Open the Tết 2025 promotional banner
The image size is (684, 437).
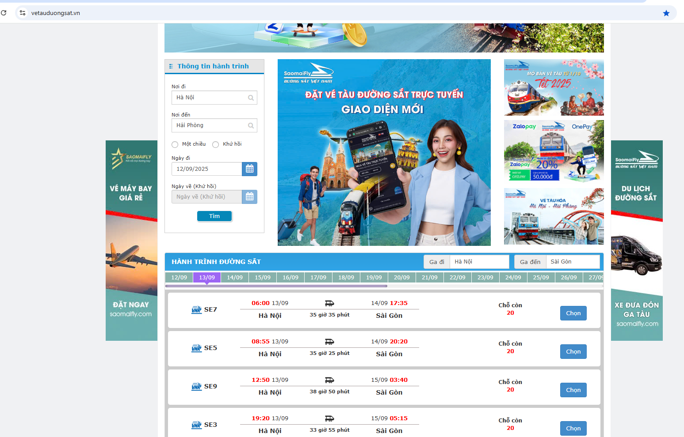point(554,87)
